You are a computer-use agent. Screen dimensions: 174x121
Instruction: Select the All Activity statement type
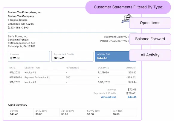pos(150,55)
